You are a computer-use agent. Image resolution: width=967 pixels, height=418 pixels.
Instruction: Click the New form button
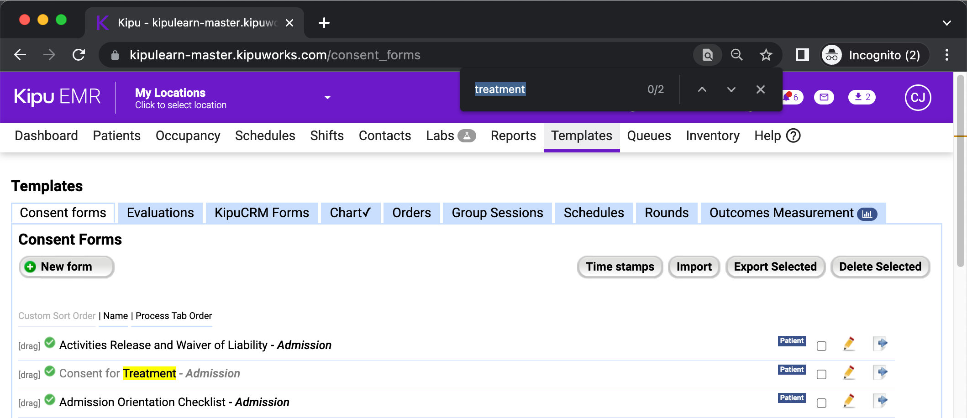tap(67, 267)
